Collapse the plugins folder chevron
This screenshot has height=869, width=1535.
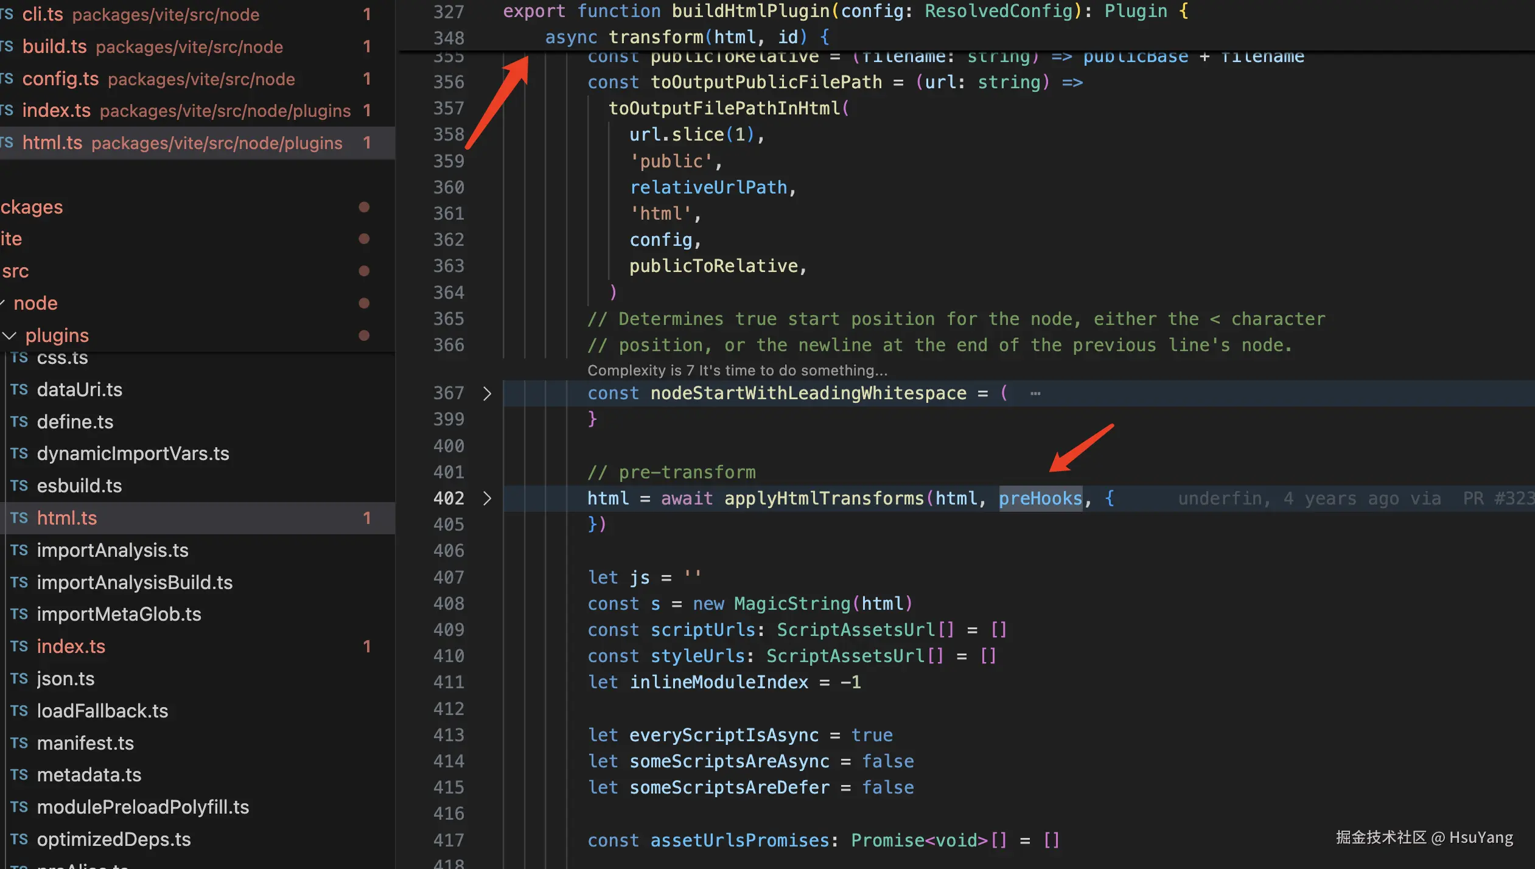pos(10,335)
